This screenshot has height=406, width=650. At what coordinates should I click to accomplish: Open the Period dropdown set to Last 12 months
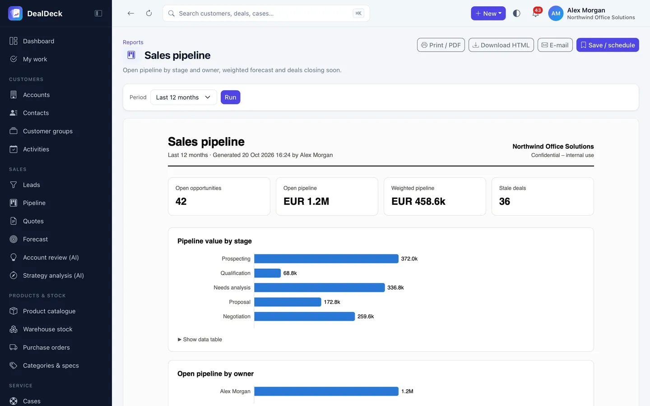coord(183,97)
